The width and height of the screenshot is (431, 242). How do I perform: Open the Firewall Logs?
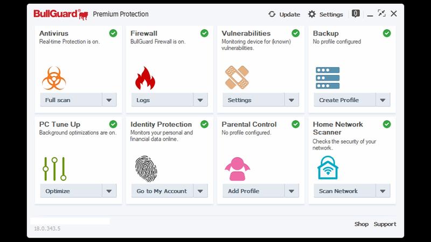click(163, 100)
